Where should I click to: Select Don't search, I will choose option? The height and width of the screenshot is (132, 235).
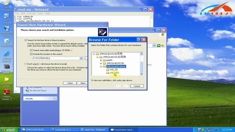pos(26,64)
